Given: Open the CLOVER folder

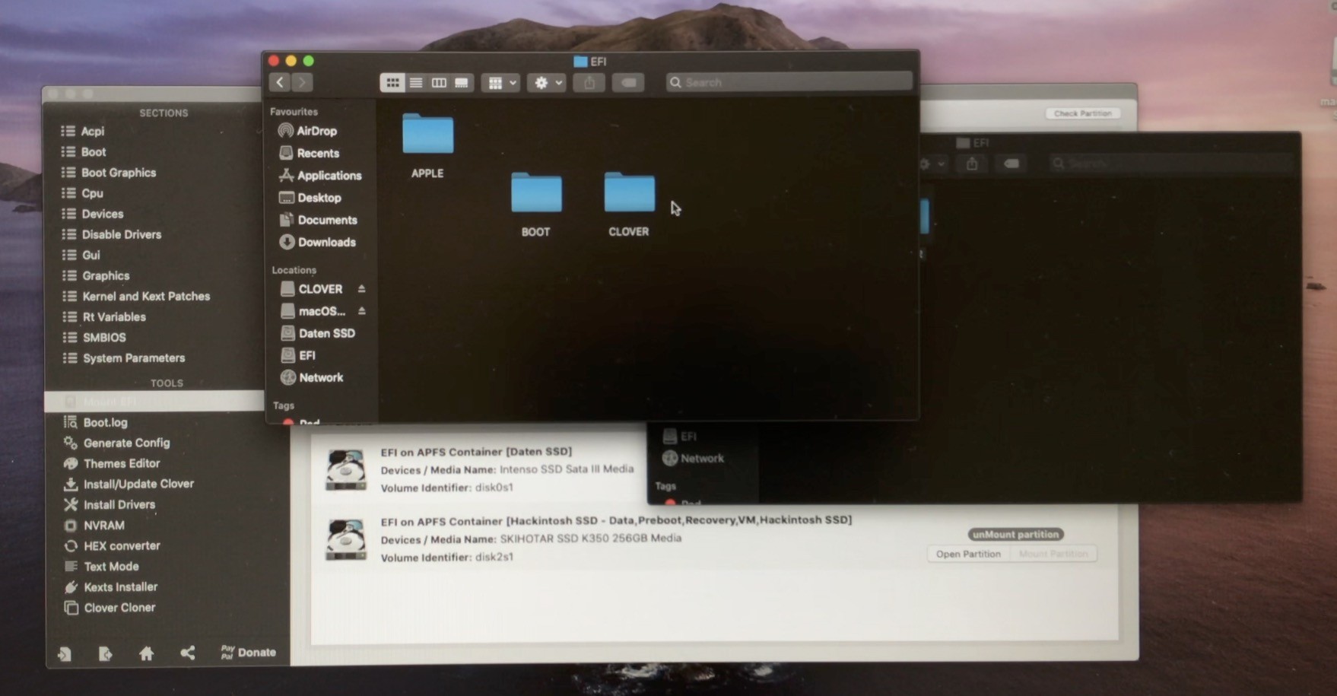Looking at the screenshot, I should click(629, 192).
